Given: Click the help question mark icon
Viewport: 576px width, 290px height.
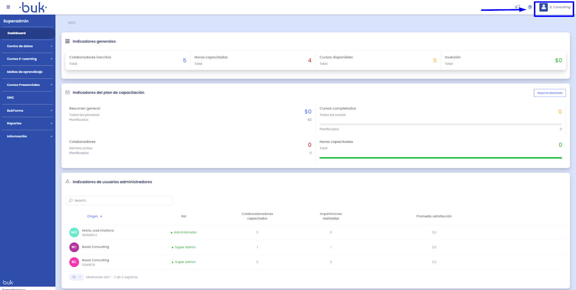Looking at the screenshot, I should tap(530, 7).
